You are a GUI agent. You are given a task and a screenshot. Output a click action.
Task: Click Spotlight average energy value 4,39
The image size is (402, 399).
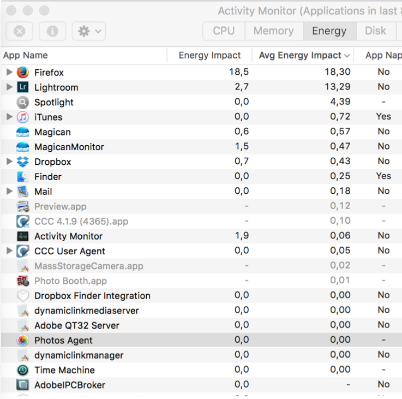(340, 102)
